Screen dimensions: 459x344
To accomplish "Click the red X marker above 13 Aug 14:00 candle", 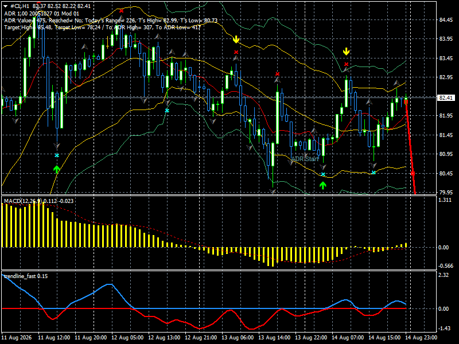I will coord(277,74).
